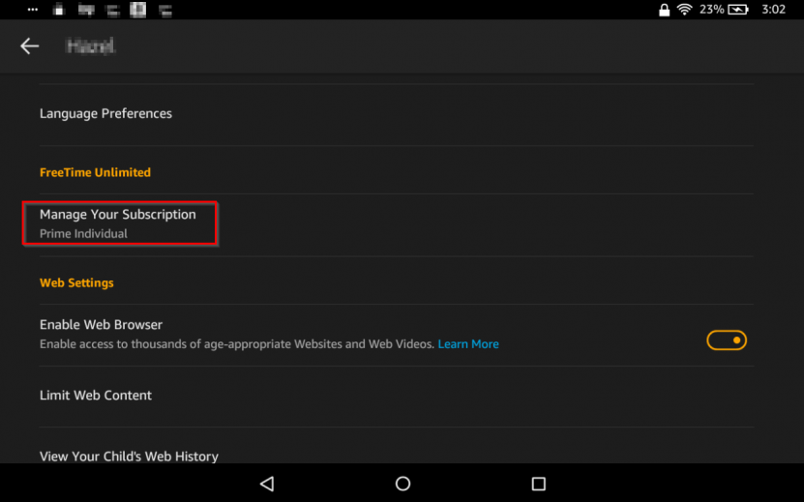
Task: Tap the Web Settings section header
Action: [76, 282]
